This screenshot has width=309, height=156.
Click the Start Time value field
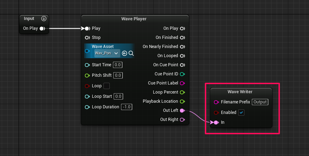point(117,65)
